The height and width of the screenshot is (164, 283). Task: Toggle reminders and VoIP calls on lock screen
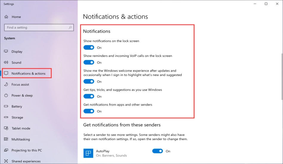tap(89, 62)
